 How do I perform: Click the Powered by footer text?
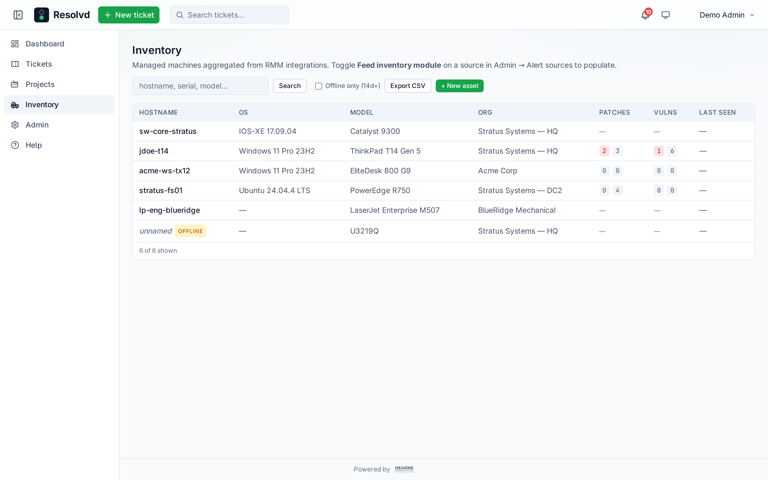[x=372, y=469]
